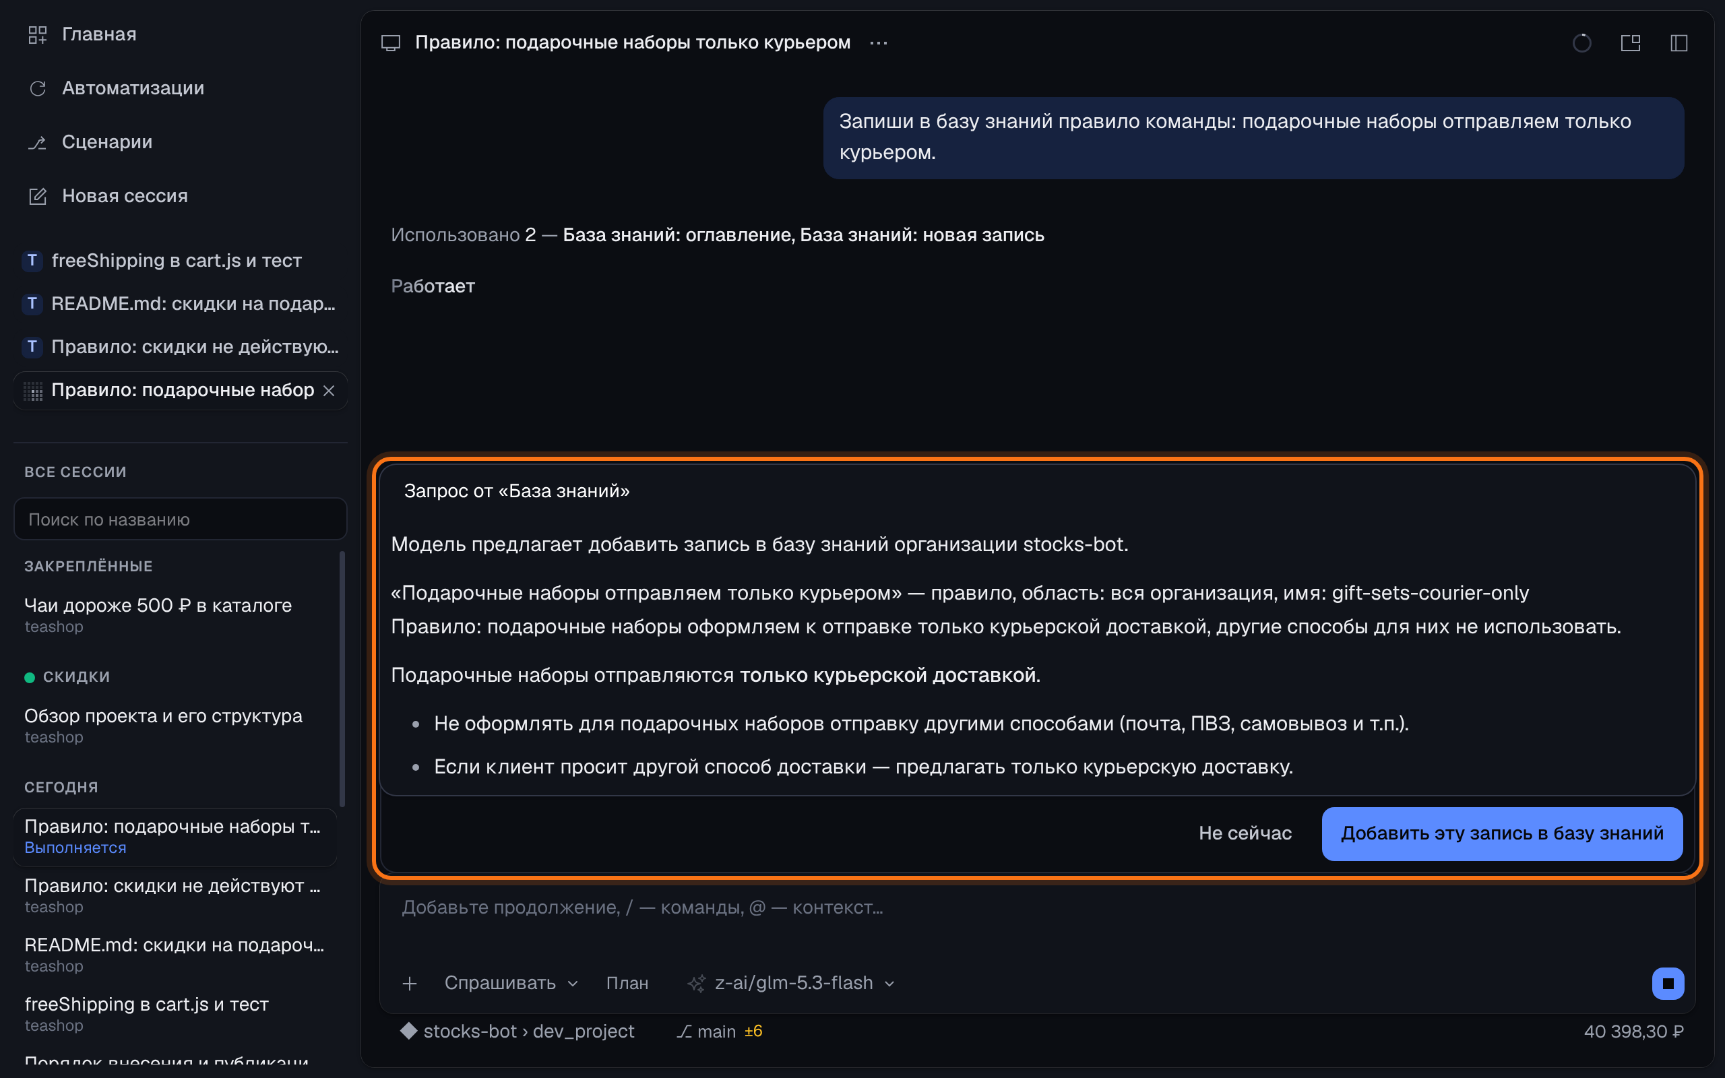
Task: Open the three-dots menu next to title
Action: pyautogui.click(x=878, y=42)
